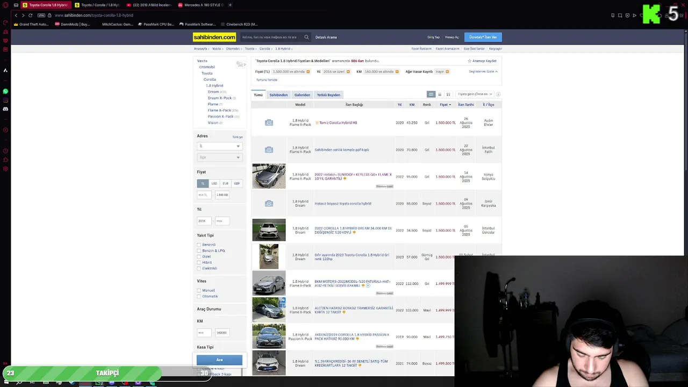Open the Detaylı Arama link
688x387 pixels.
point(326,37)
